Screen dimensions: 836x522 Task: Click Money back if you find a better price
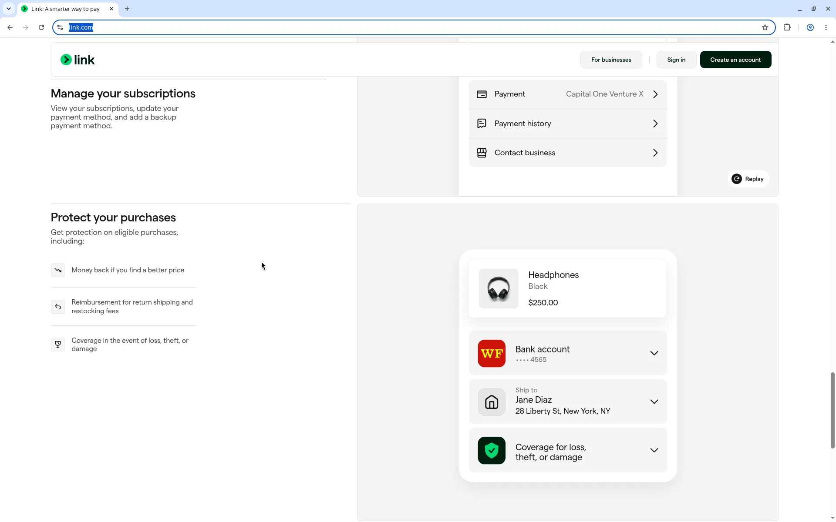click(x=128, y=270)
